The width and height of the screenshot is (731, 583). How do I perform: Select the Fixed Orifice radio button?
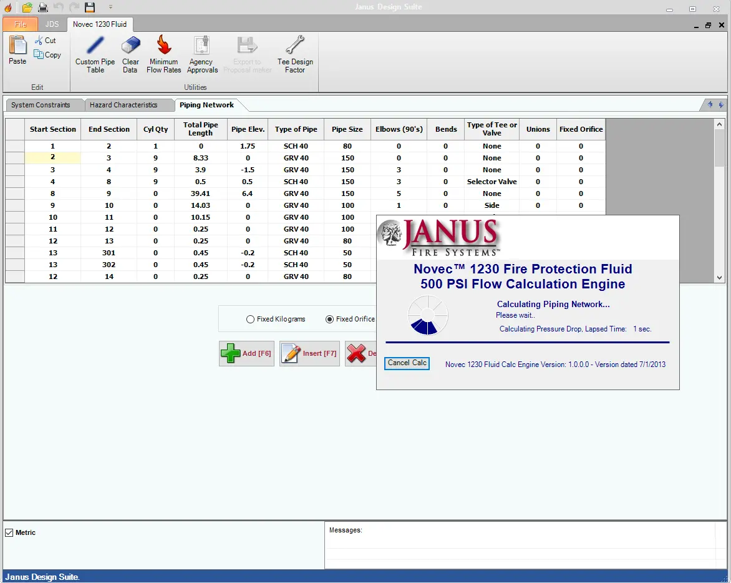click(x=329, y=319)
